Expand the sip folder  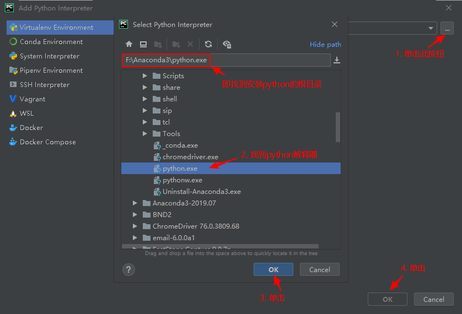point(144,111)
